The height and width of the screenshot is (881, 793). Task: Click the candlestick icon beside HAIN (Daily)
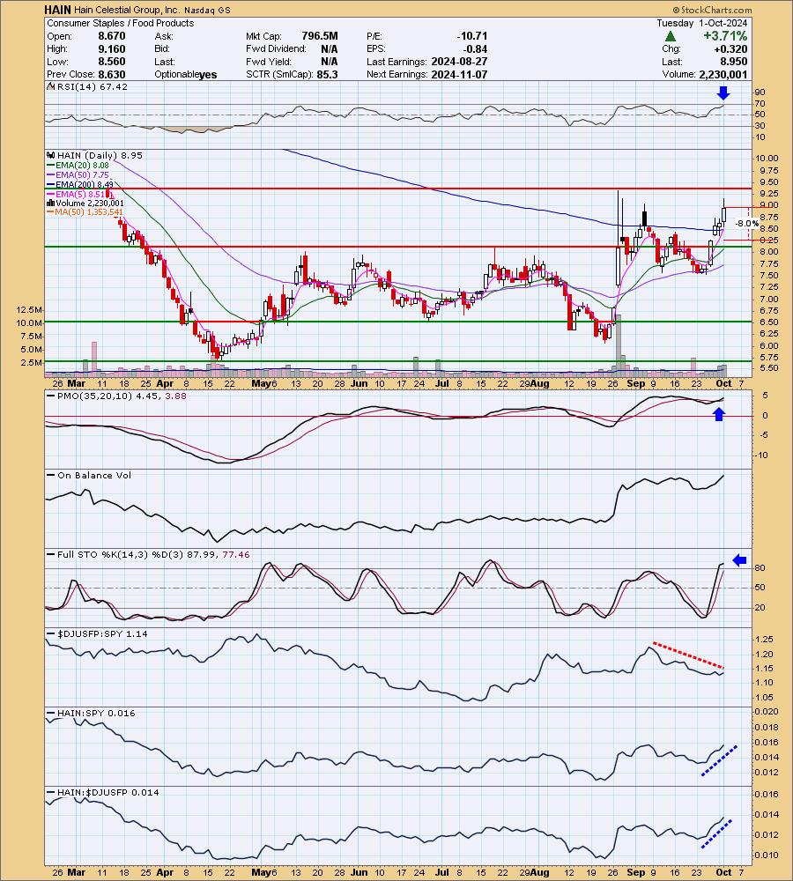point(51,156)
